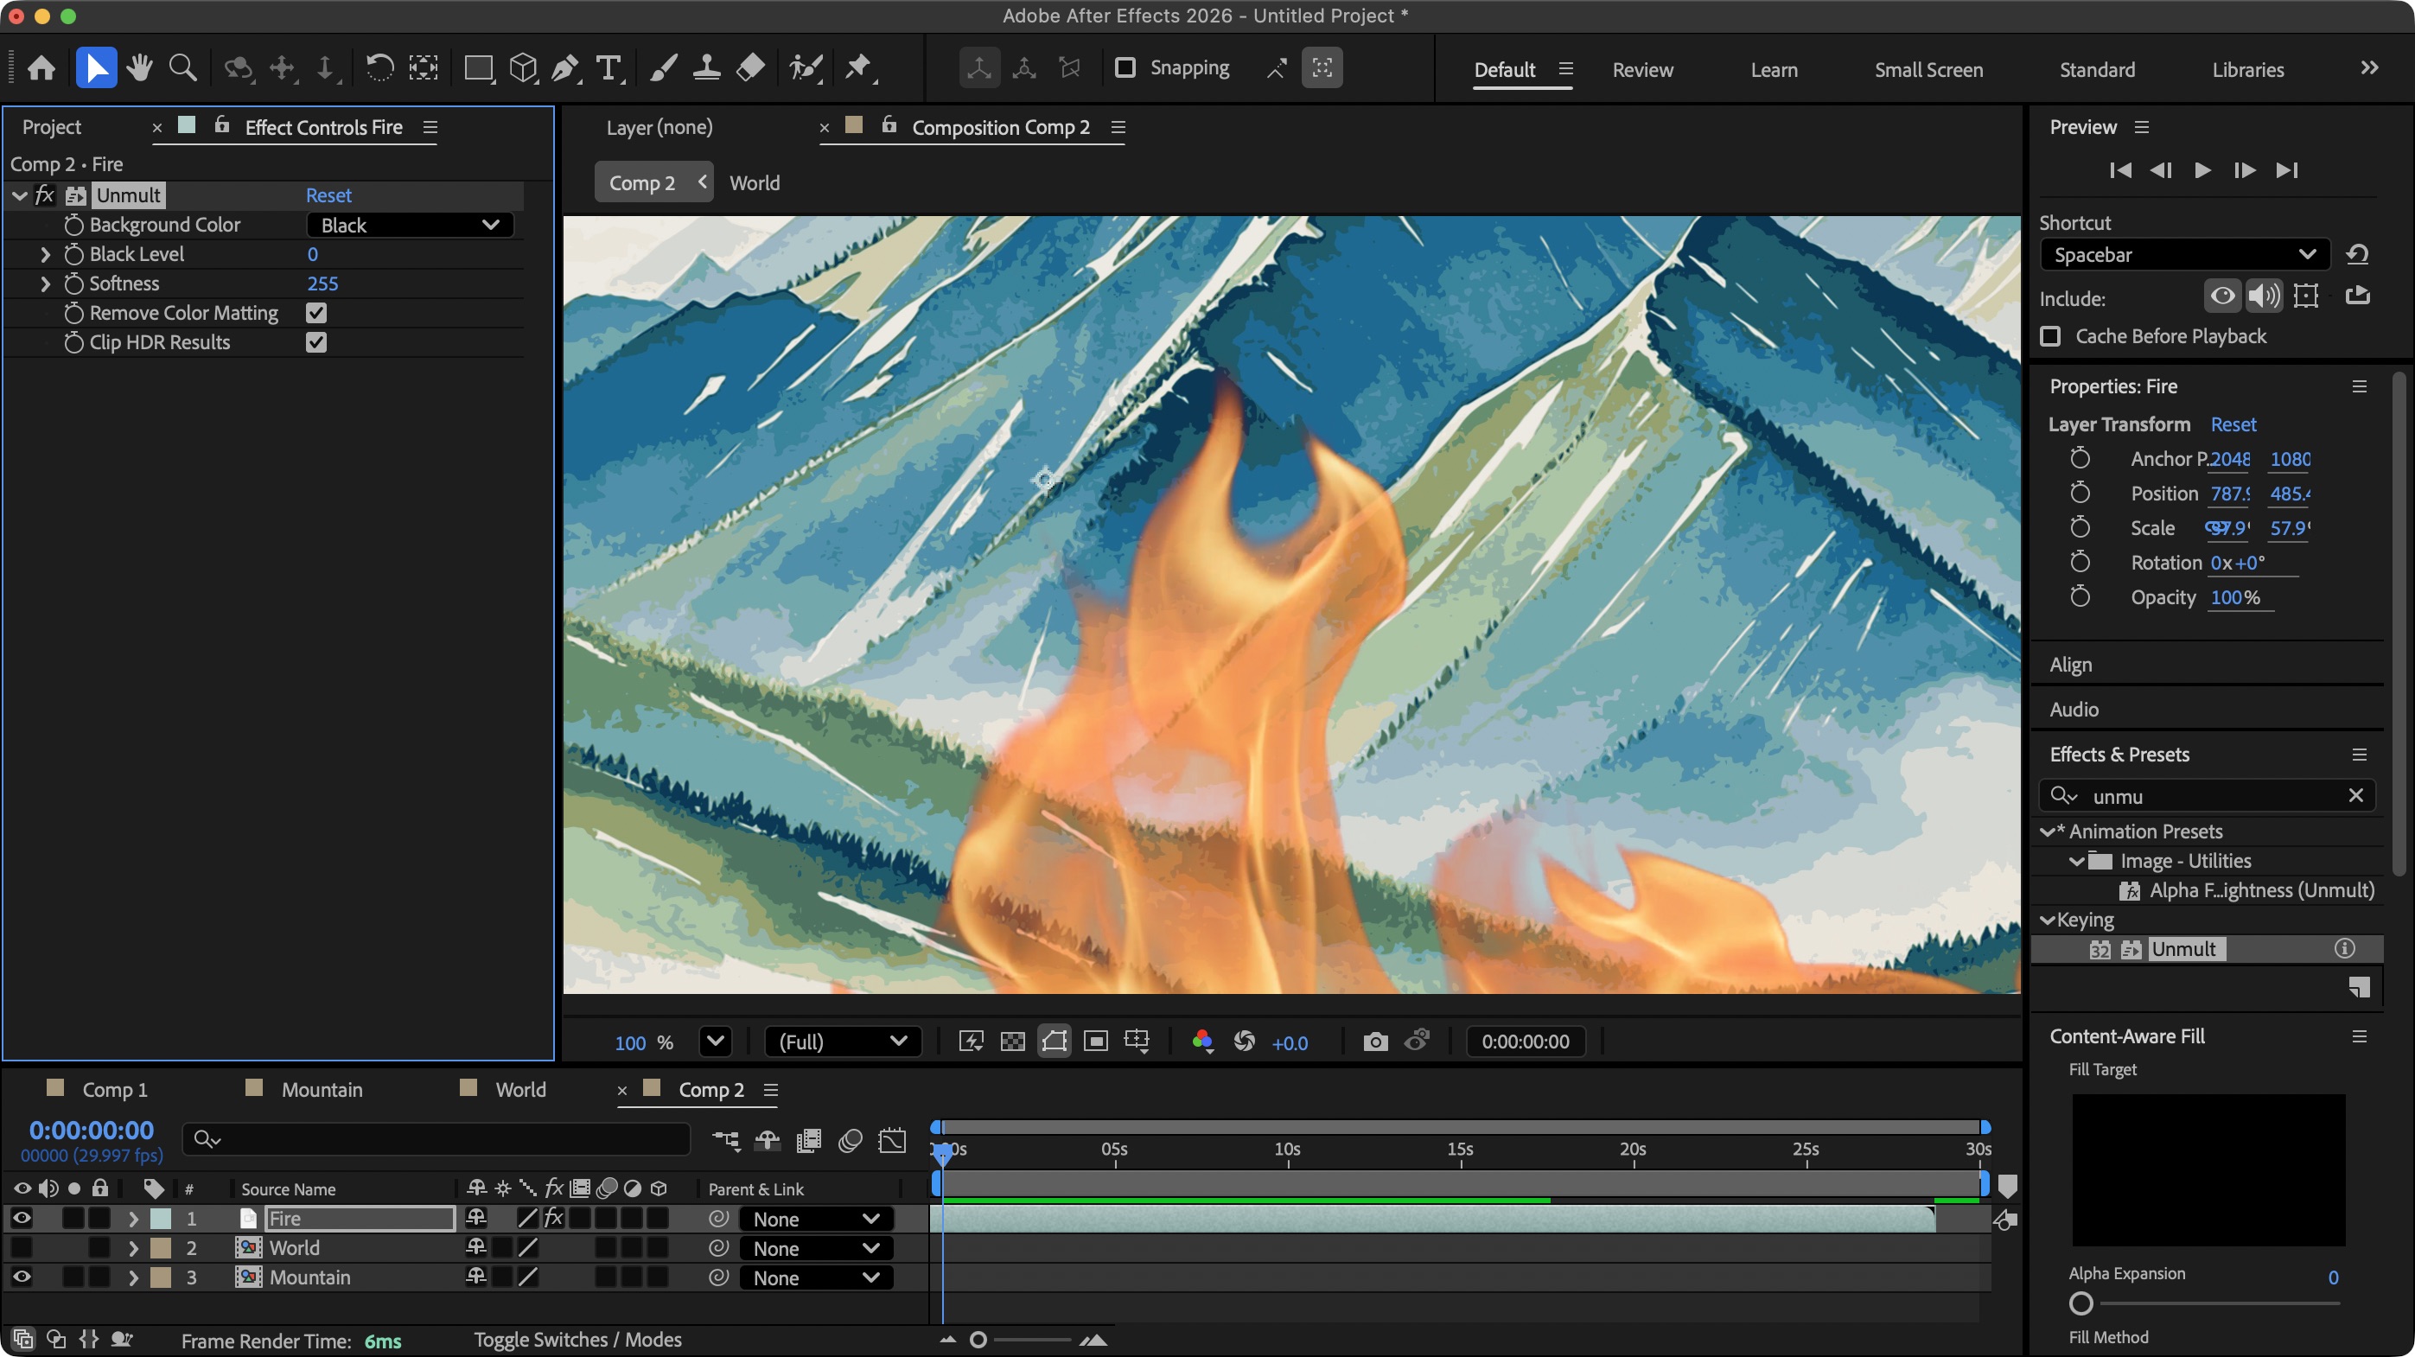Image resolution: width=2415 pixels, height=1357 pixels.
Task: Disable Clip HDR Results
Action: (x=316, y=342)
